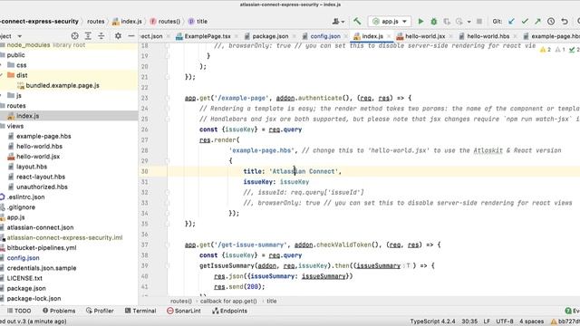Close the index.js editor tab
The width and height of the screenshot is (580, 326).
pyautogui.click(x=389, y=36)
